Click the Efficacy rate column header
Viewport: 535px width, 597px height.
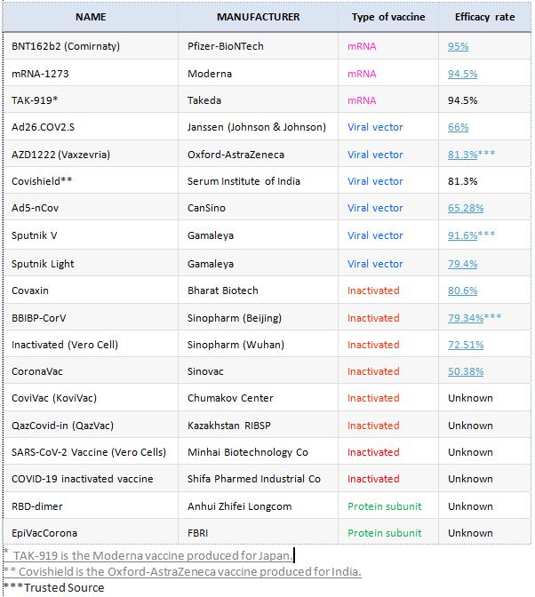click(484, 17)
